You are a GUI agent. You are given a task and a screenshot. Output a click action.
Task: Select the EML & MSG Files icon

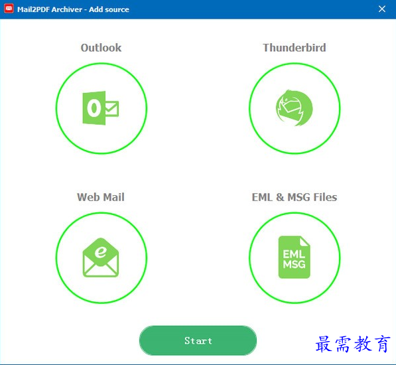coord(295,257)
